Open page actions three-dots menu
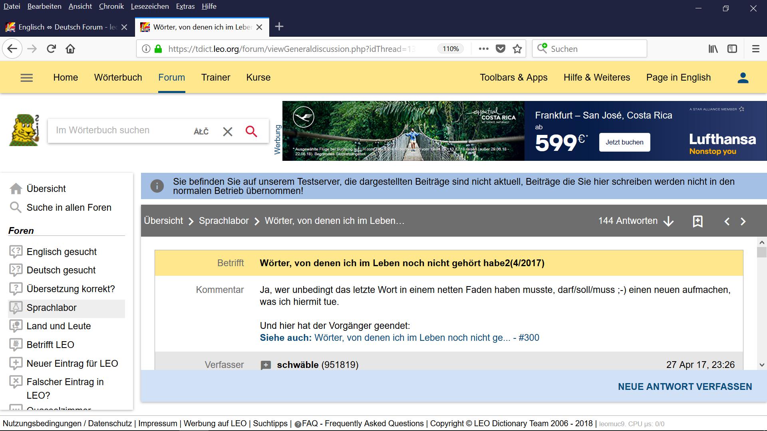Image resolution: width=767 pixels, height=431 pixels. coord(483,49)
